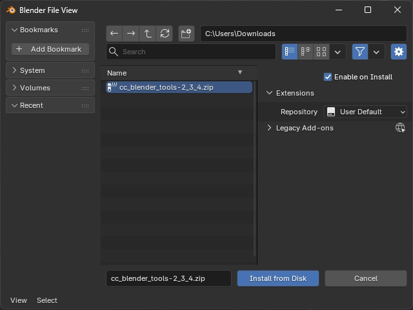Viewport: 413px width, 310px height.
Task: Cancel the file dialog
Action: [366, 278]
